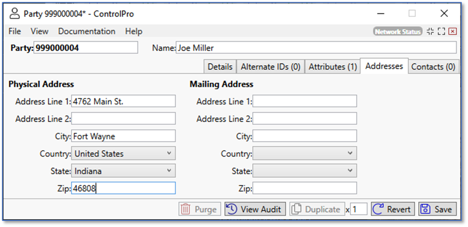Switch to Alternate IDs tab
This screenshot has width=468, height=227.
pyautogui.click(x=270, y=67)
